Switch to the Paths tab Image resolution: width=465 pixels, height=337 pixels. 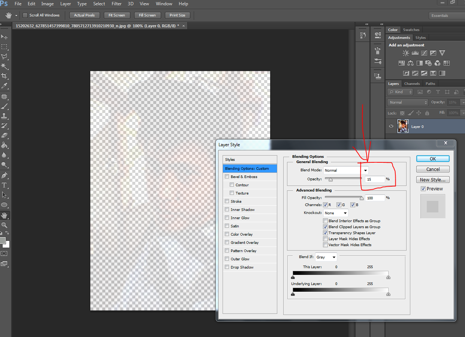[431, 84]
